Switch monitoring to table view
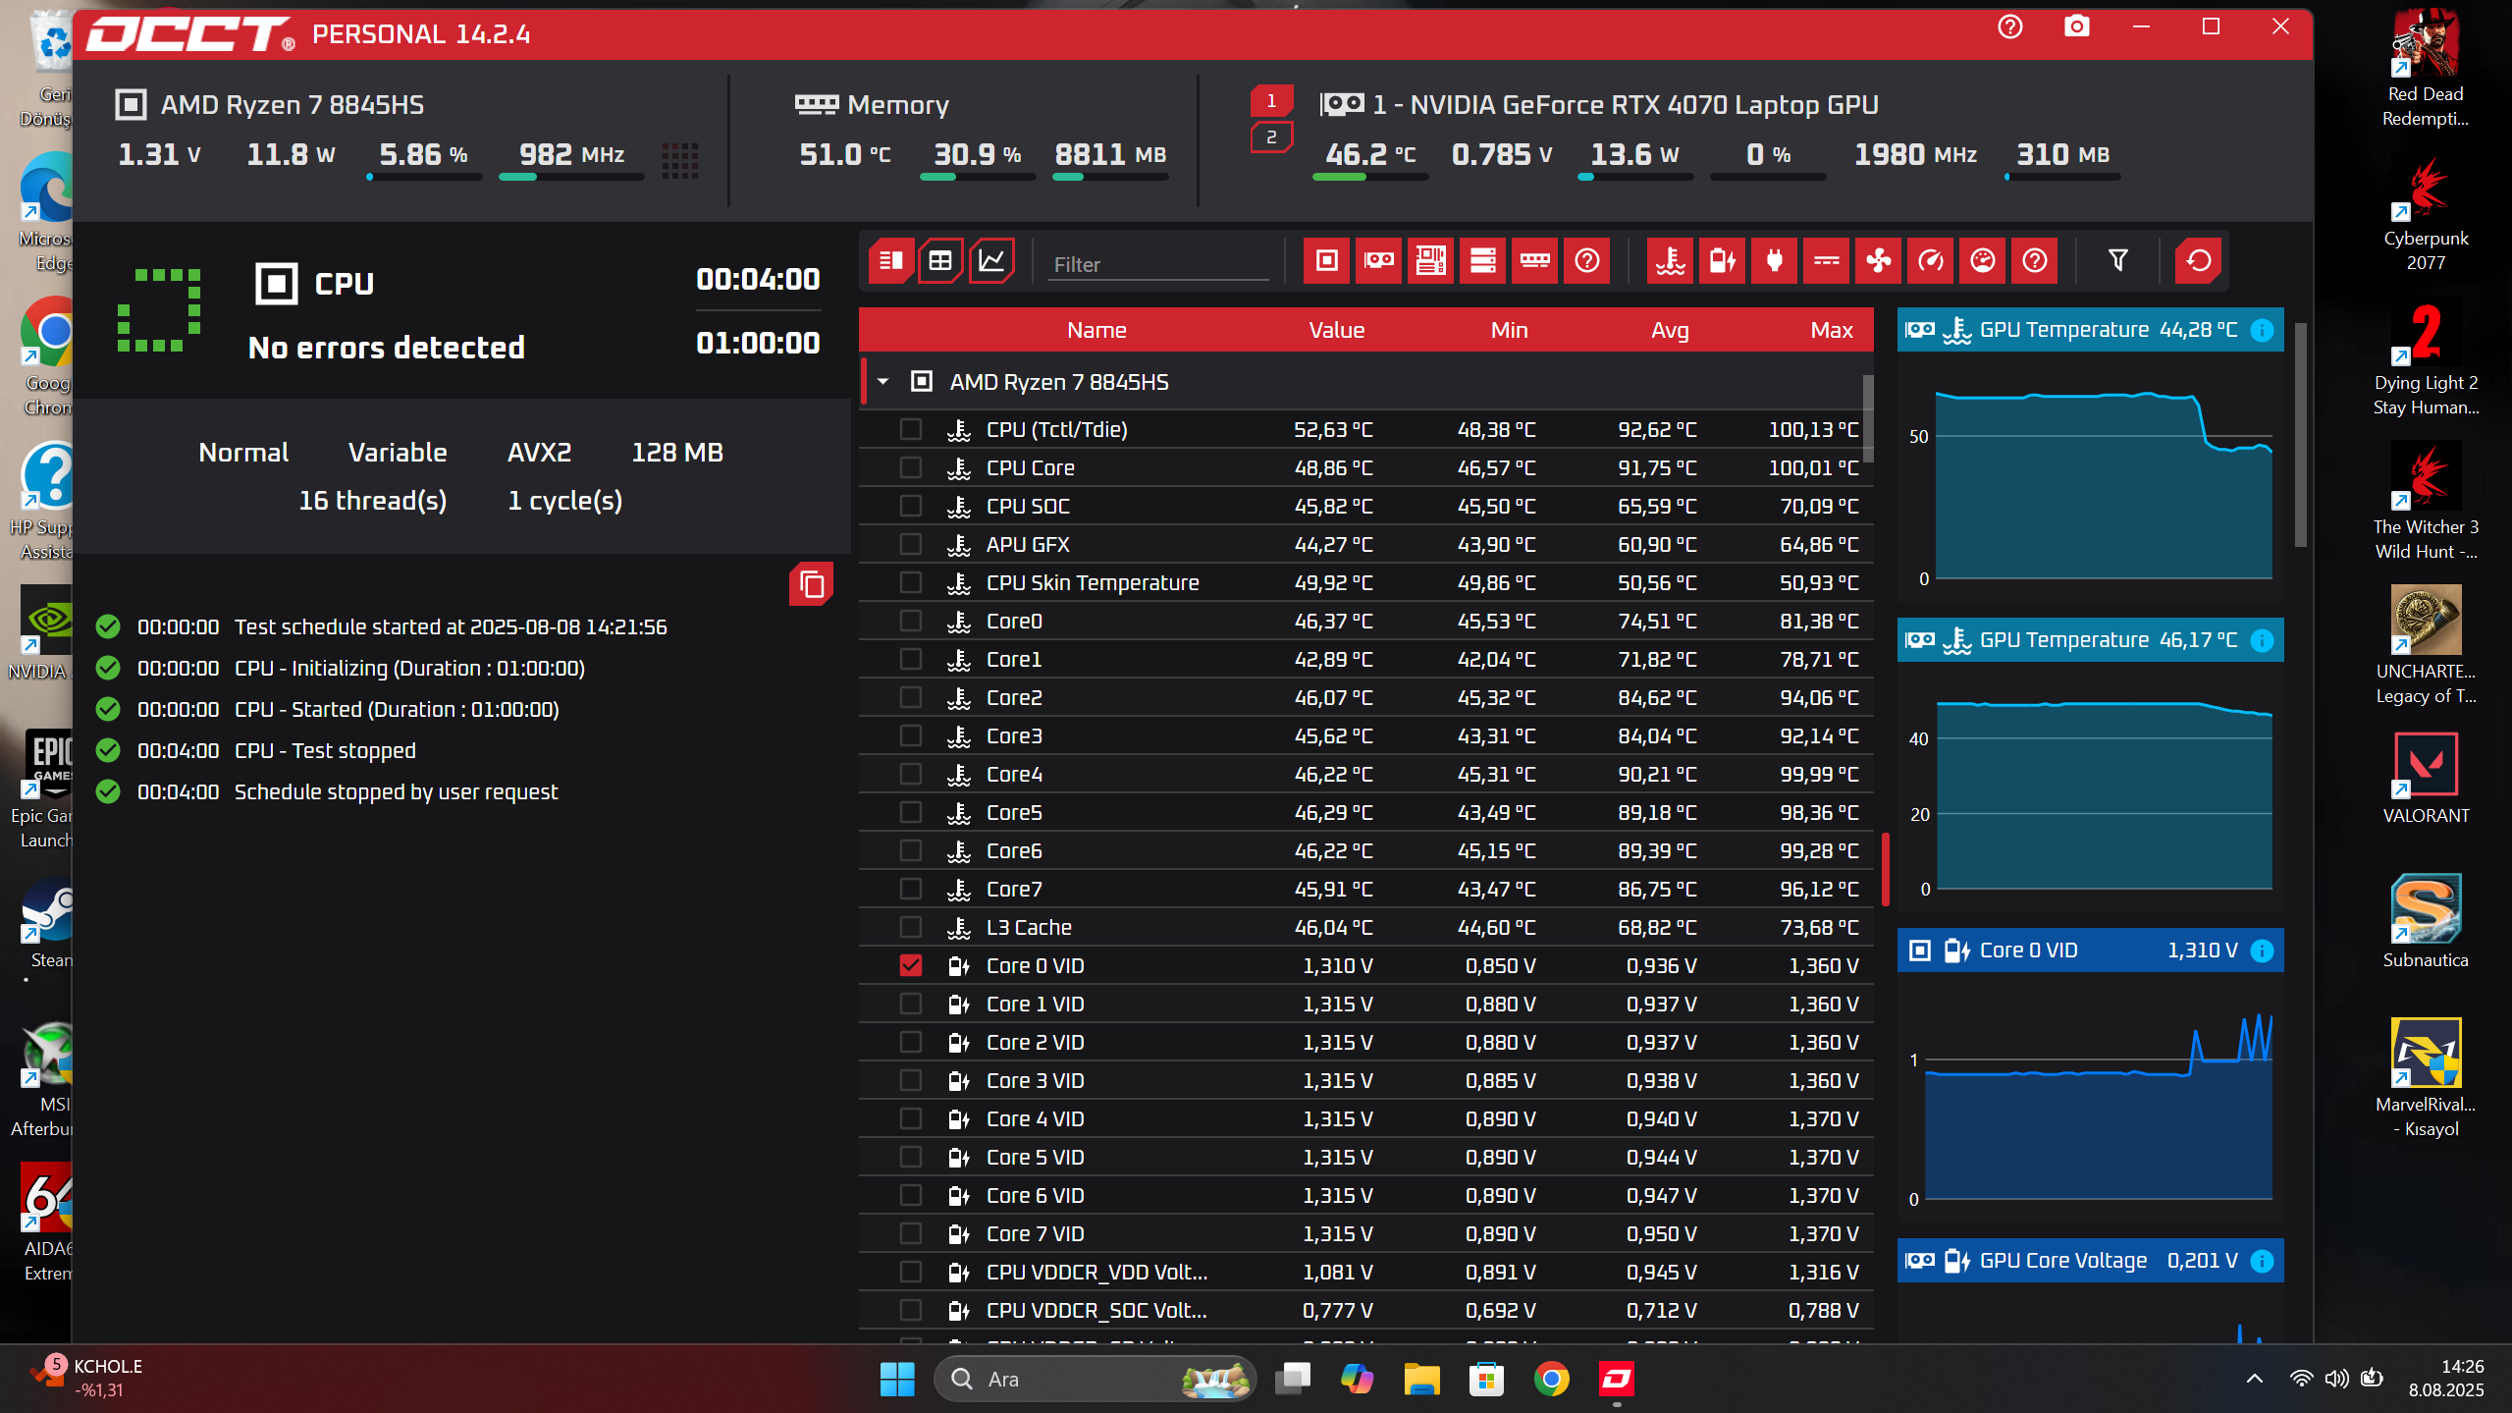2512x1413 pixels. click(940, 261)
